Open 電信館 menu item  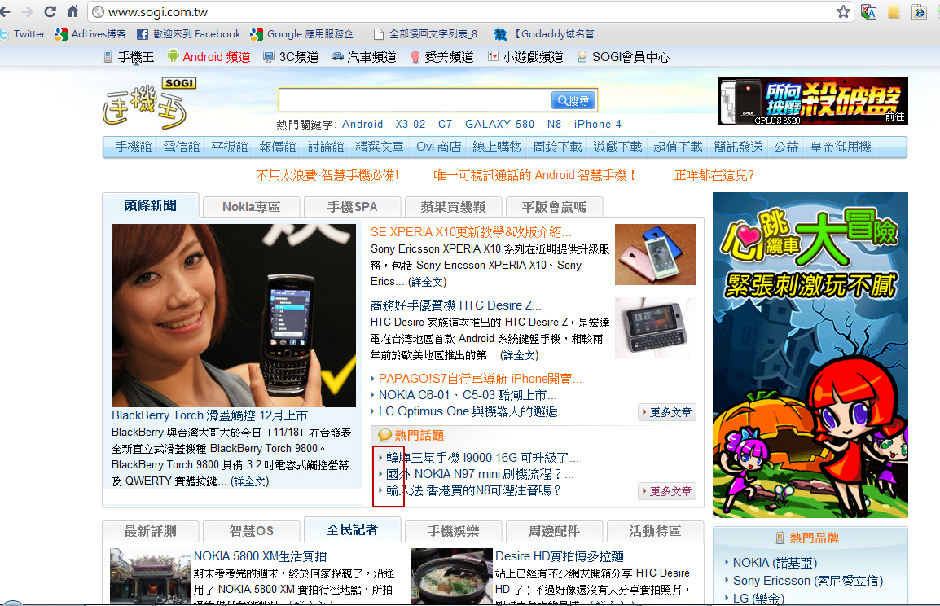[181, 147]
